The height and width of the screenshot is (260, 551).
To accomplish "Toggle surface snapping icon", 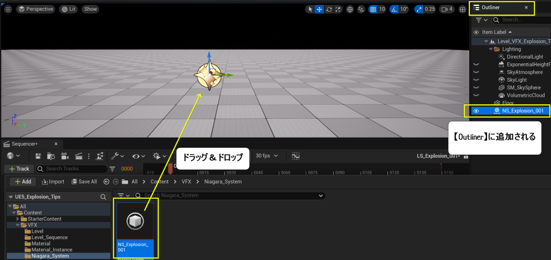I will (x=361, y=10).
